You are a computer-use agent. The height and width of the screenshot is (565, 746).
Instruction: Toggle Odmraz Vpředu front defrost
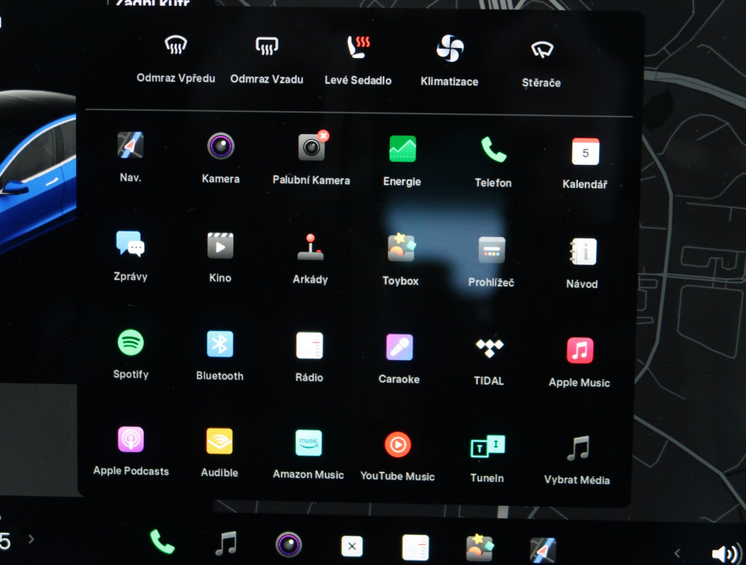[x=176, y=46]
